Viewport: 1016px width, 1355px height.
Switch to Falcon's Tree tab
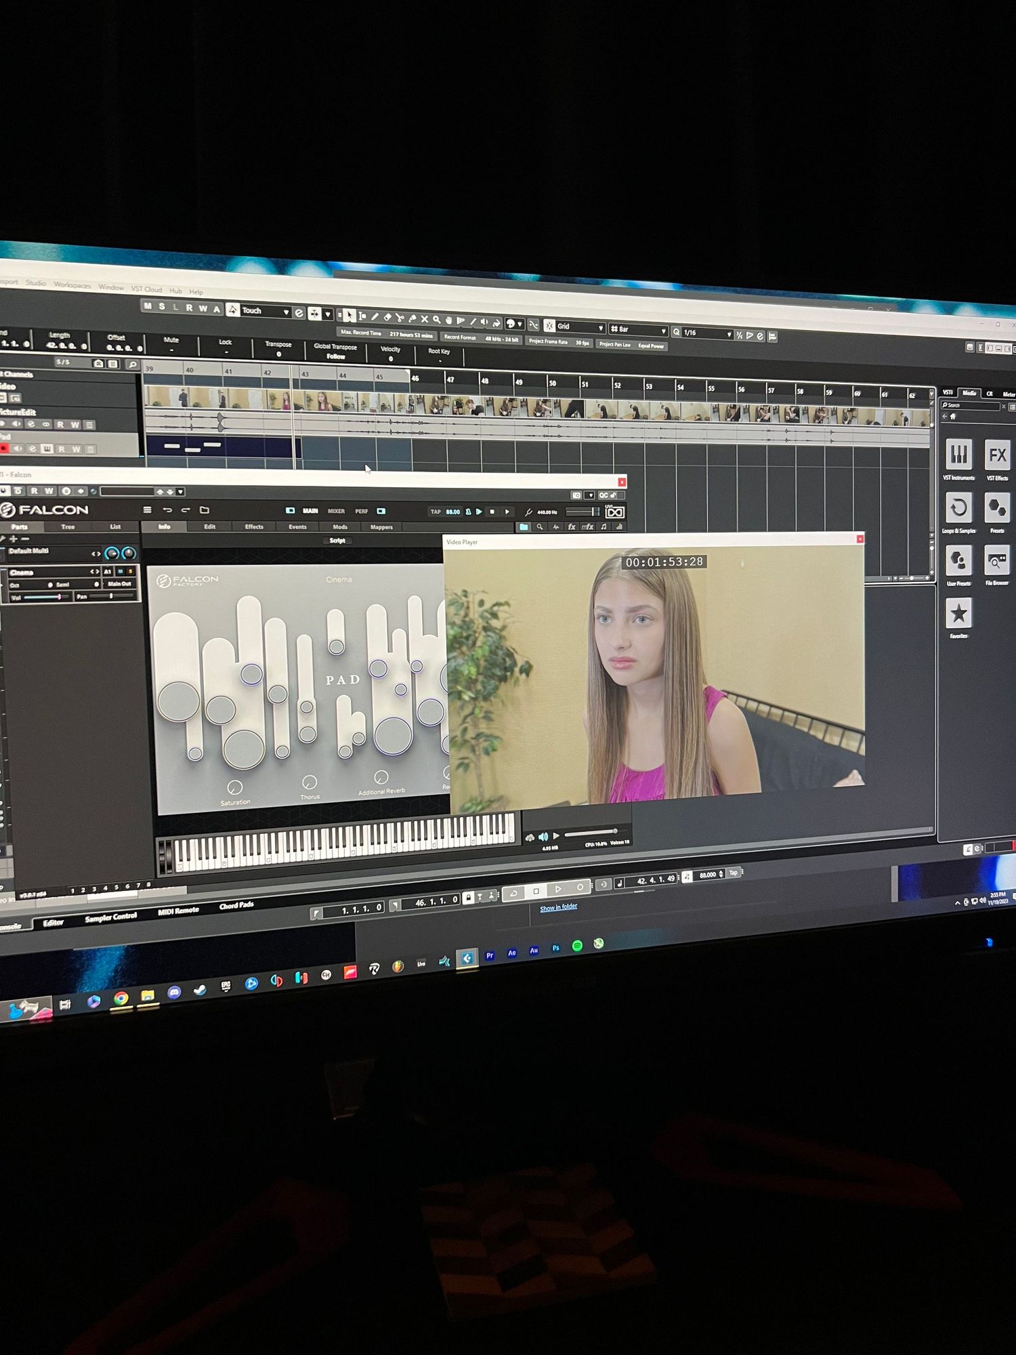(x=68, y=526)
